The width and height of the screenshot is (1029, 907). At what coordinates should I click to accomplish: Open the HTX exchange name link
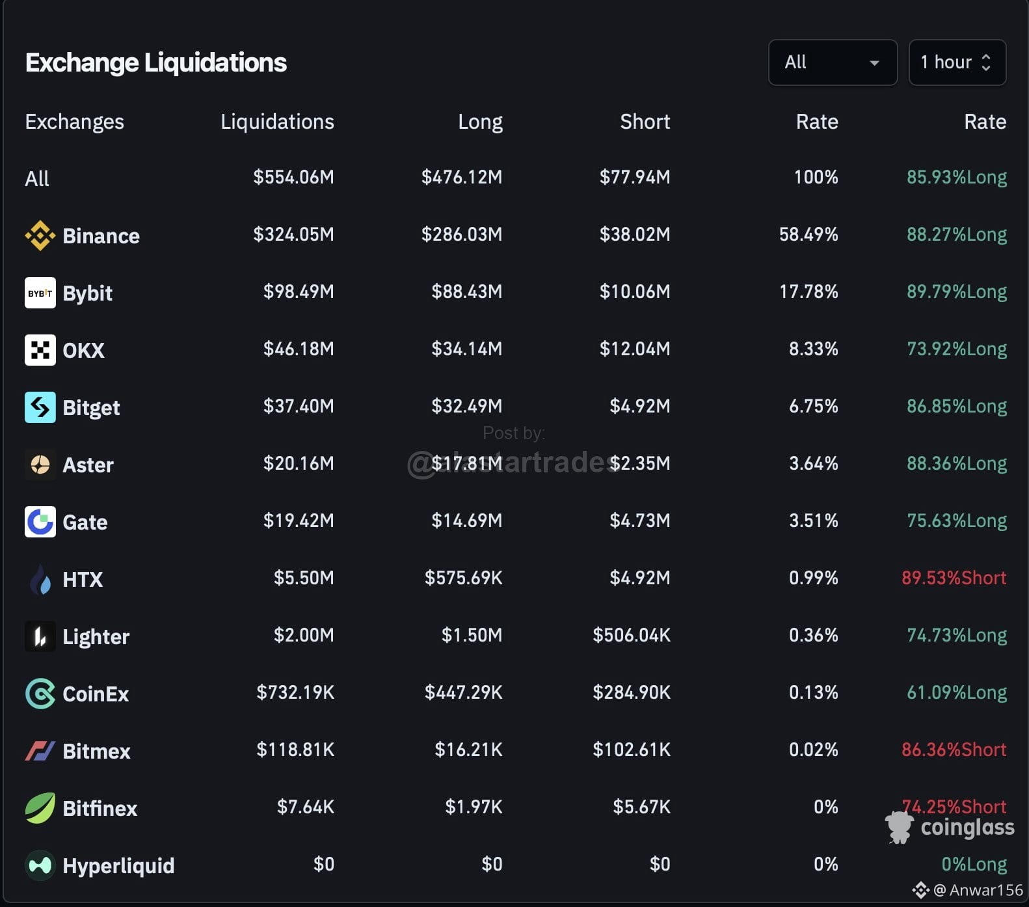[x=83, y=579]
